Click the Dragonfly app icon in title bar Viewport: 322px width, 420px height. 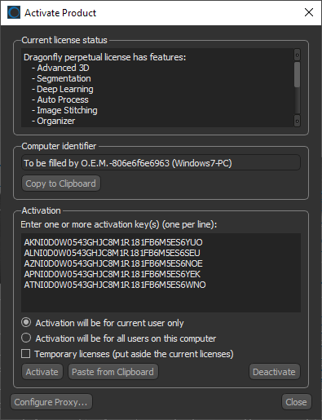[x=14, y=12]
